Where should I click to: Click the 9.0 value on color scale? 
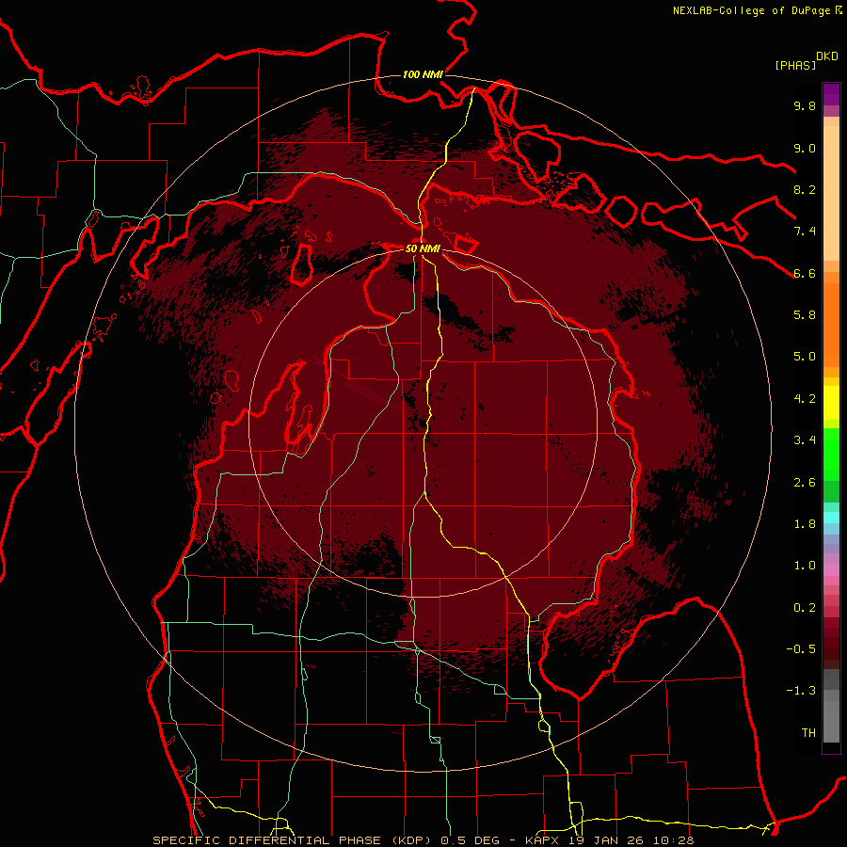805,148
